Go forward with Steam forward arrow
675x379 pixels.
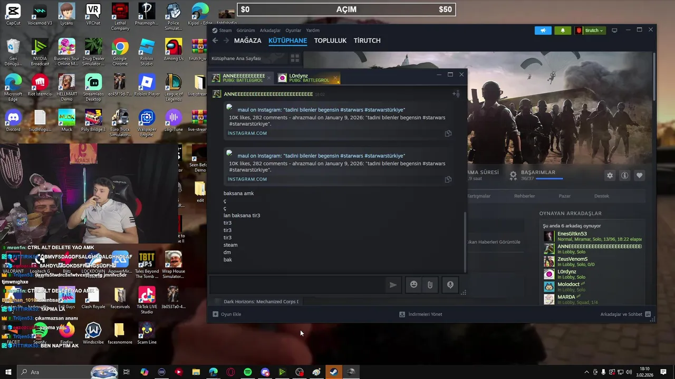226,41
